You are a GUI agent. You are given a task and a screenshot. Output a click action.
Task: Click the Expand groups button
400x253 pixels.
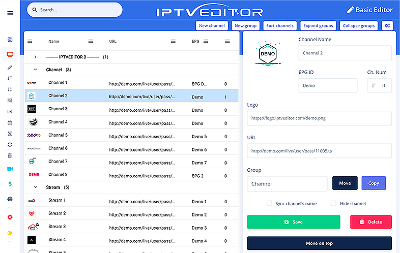[x=318, y=26]
